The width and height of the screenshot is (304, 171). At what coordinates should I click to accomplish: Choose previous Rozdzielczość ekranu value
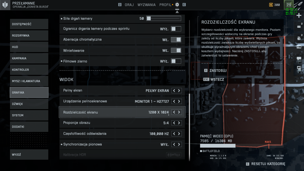(x=174, y=112)
